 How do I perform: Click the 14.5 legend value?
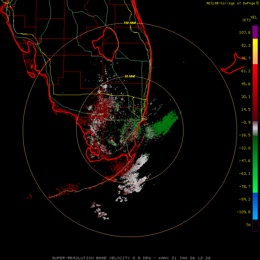246,109
